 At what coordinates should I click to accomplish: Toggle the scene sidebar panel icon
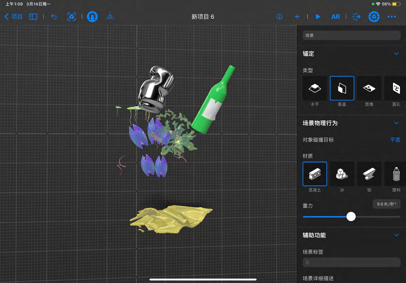[33, 17]
